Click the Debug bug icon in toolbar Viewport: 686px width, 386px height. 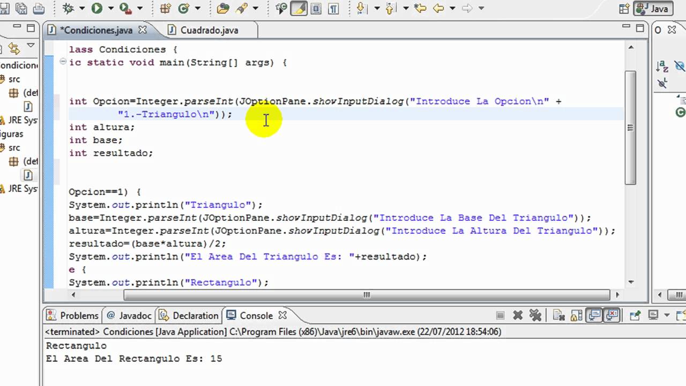pyautogui.click(x=68, y=8)
